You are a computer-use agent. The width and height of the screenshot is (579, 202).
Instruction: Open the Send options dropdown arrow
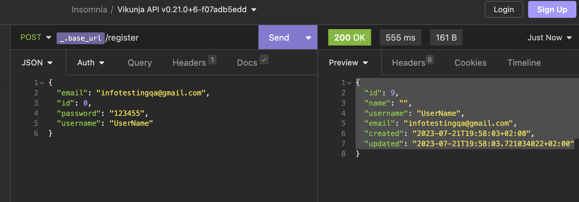(x=308, y=38)
